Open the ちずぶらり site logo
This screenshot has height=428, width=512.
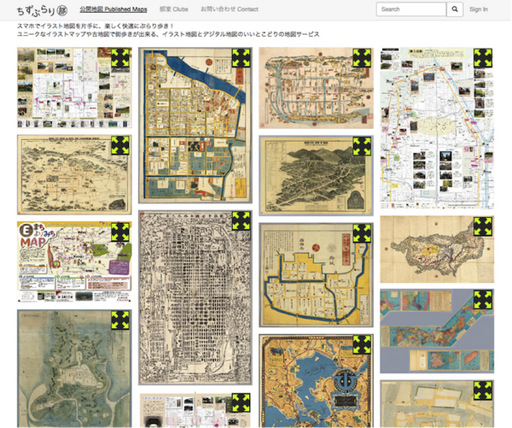coord(42,10)
